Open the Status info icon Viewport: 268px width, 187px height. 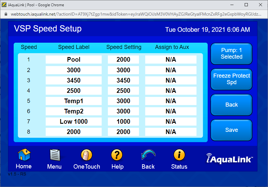point(179,155)
